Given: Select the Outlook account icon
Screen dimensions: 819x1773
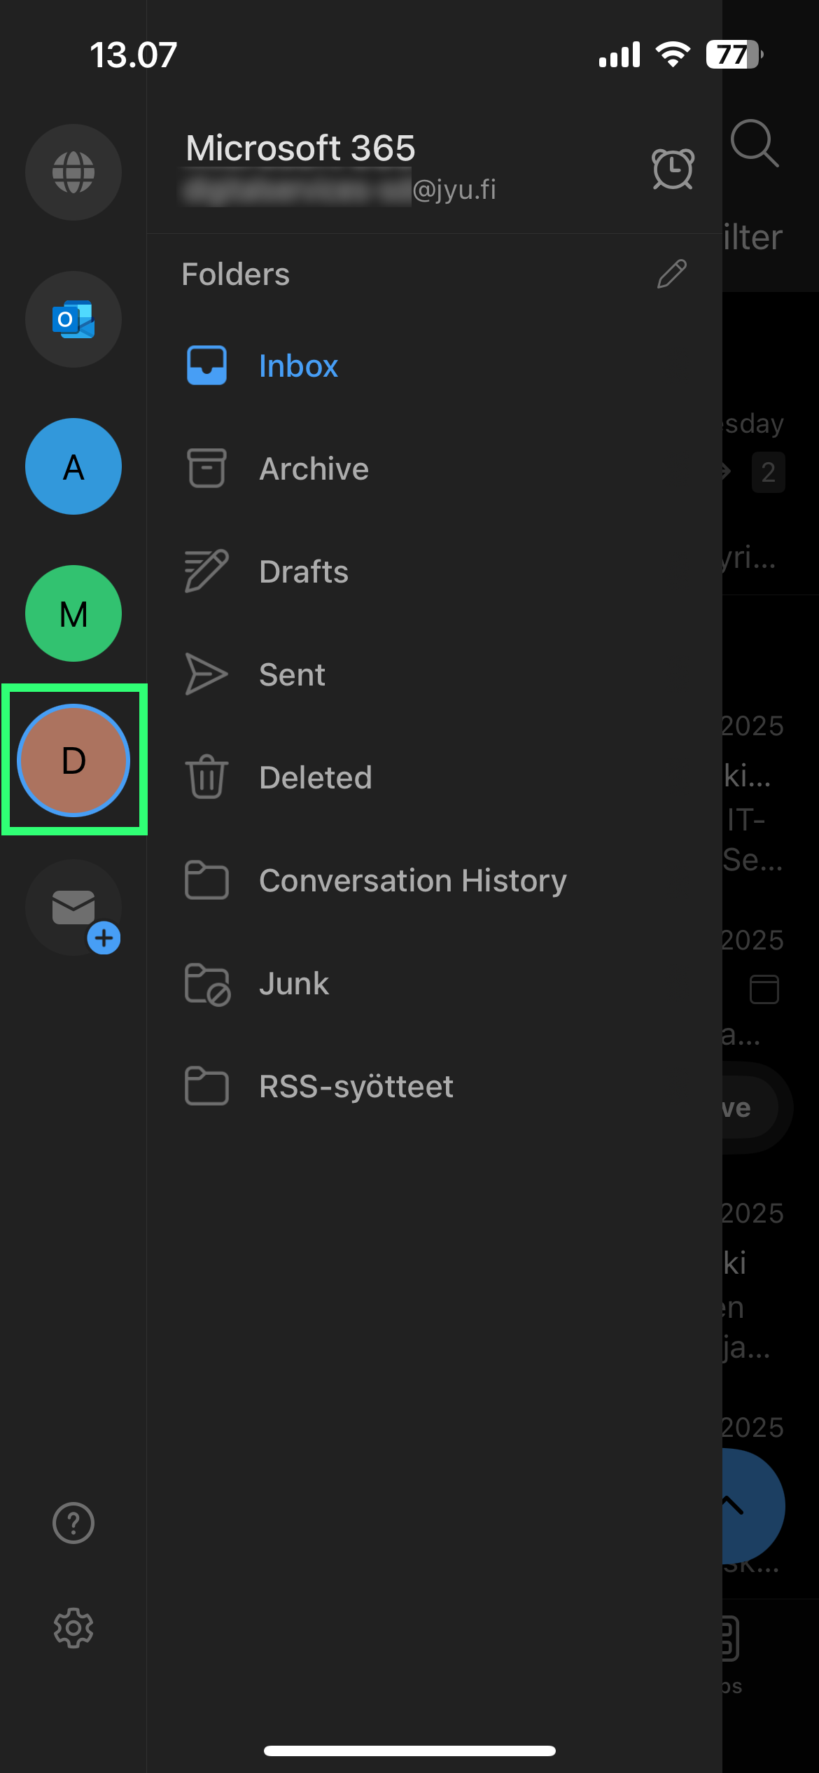Looking at the screenshot, I should tap(73, 319).
